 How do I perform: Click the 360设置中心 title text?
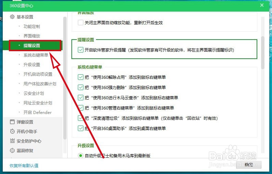pos(21,6)
